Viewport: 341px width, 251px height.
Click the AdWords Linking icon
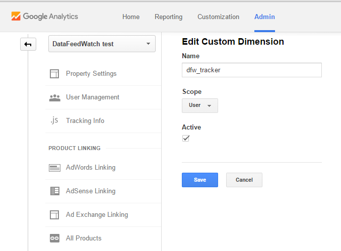click(x=54, y=168)
